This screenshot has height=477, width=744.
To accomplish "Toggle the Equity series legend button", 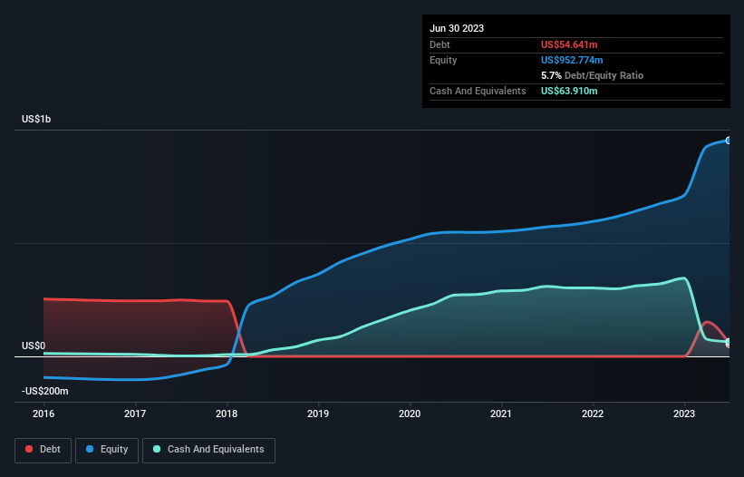I will click(107, 450).
